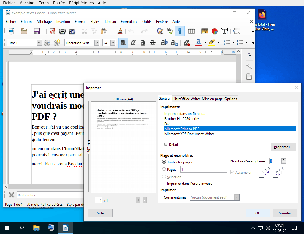The width and height of the screenshot is (304, 234).
Task: Run the Spelling check icon
Action: (x=170, y=31)
